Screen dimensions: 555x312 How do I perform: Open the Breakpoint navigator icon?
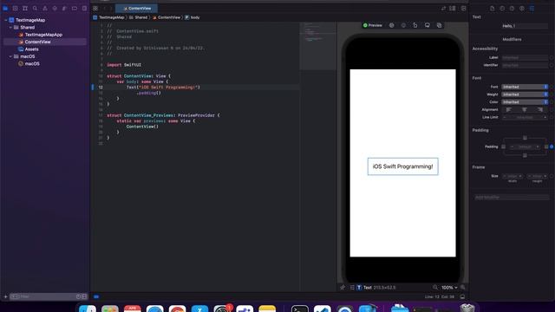pos(75,8)
